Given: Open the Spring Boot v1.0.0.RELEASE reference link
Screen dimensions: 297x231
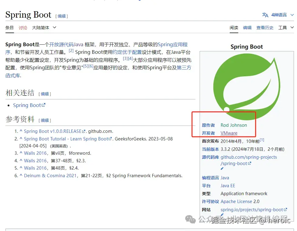Looking at the screenshot, I should (x=52, y=131).
